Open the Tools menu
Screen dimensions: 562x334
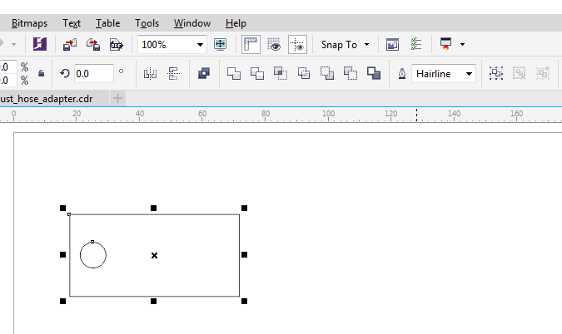coord(147,23)
